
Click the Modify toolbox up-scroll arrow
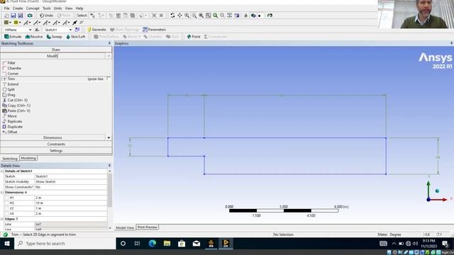pyautogui.click(x=109, y=56)
